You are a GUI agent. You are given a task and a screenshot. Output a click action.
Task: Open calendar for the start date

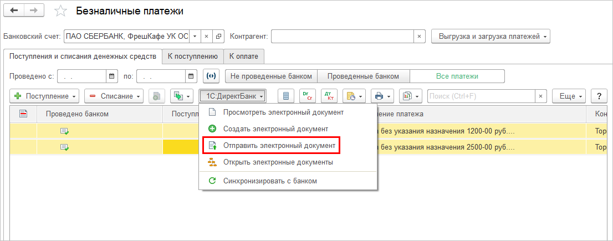click(x=112, y=76)
